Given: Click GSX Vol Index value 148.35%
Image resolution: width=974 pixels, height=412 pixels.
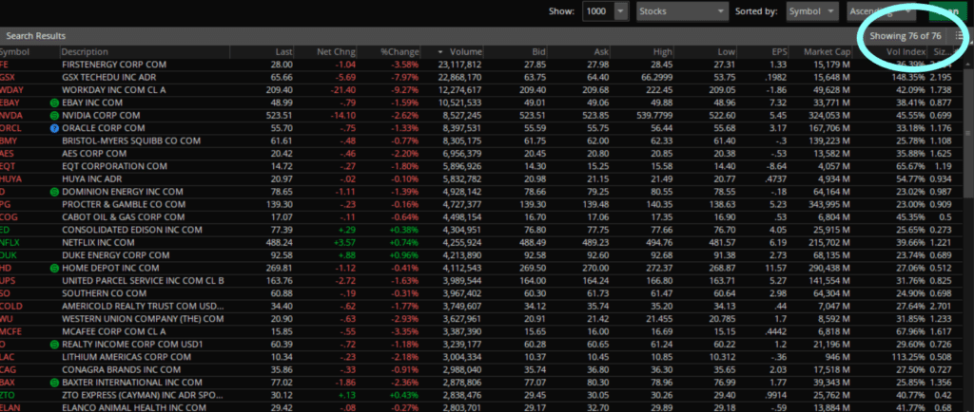Looking at the screenshot, I should (909, 78).
